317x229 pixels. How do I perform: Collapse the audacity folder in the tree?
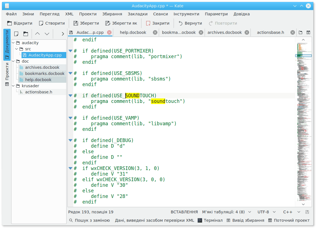pos(13,43)
